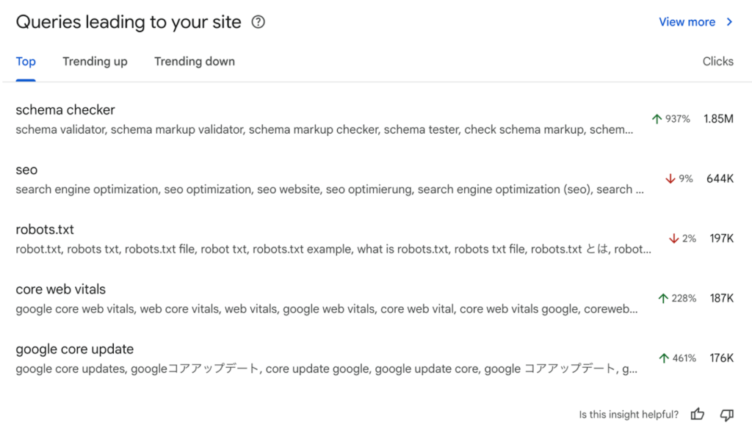Open the View more link

tap(687, 22)
